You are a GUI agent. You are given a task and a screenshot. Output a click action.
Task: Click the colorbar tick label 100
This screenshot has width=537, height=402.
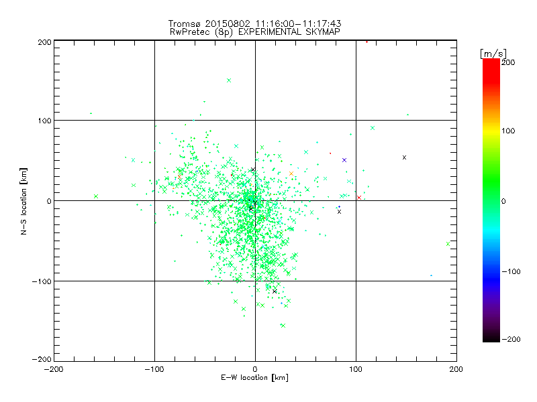tap(508, 131)
